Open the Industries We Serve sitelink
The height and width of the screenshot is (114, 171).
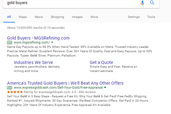pos(33,62)
